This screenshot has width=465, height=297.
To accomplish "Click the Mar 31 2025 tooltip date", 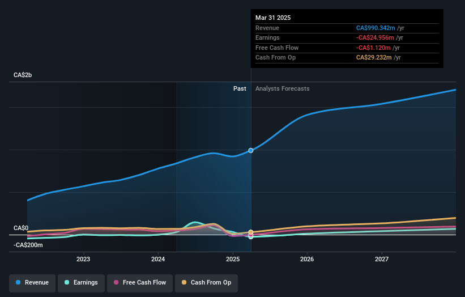I will coord(273,18).
